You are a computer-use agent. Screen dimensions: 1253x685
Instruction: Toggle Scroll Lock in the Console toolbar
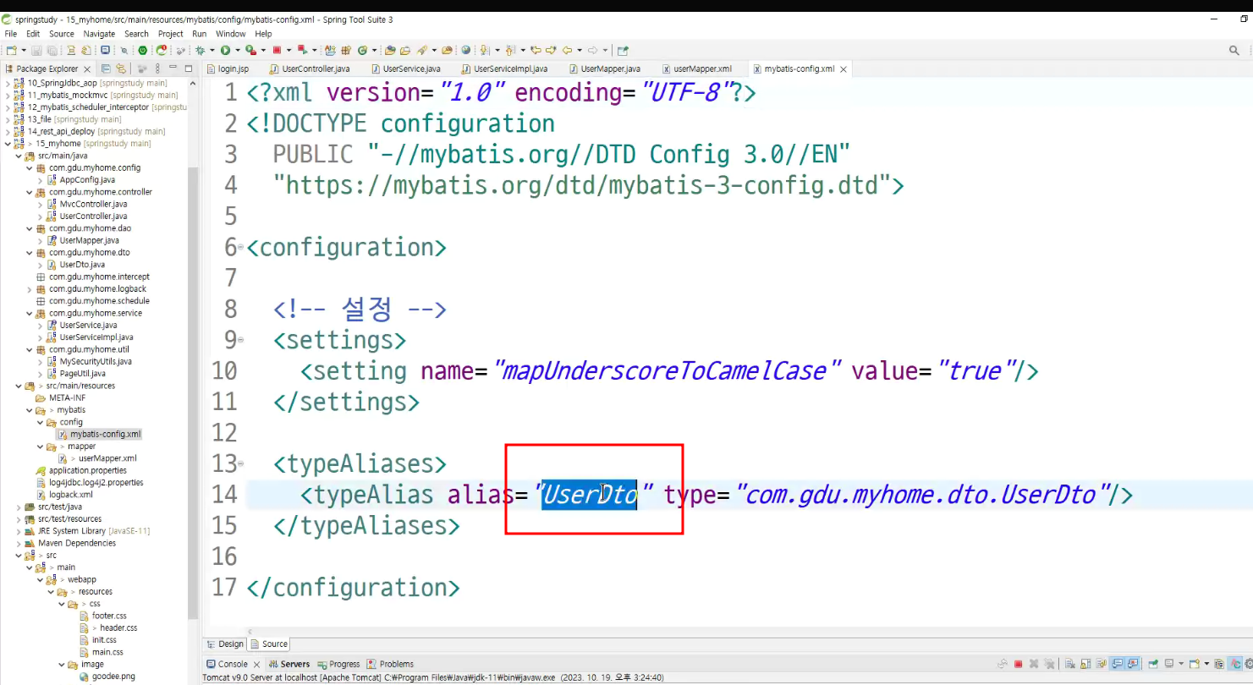pyautogui.click(x=1085, y=664)
